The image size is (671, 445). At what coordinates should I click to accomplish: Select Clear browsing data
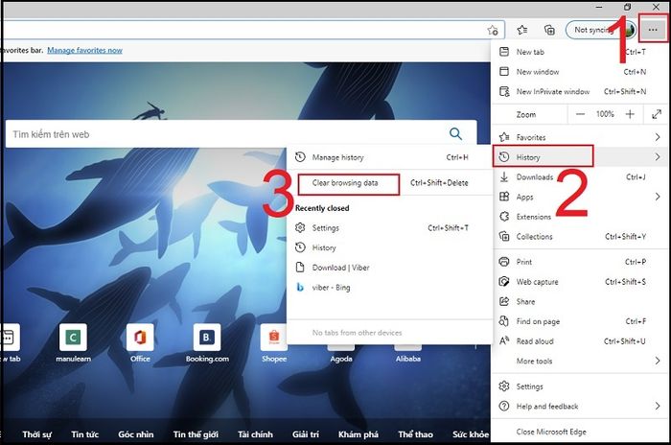pyautogui.click(x=389, y=183)
